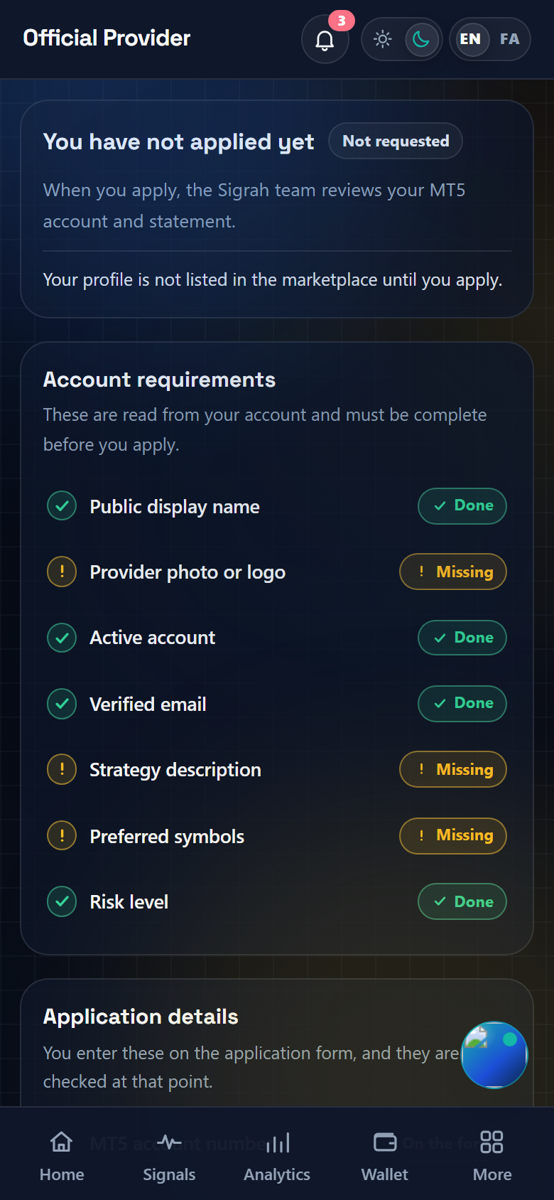
Task: Open the notifications bell
Action: [x=325, y=40]
